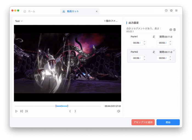
Task: Click Part#1 end time field 00:50.2
Action: pos(163,43)
